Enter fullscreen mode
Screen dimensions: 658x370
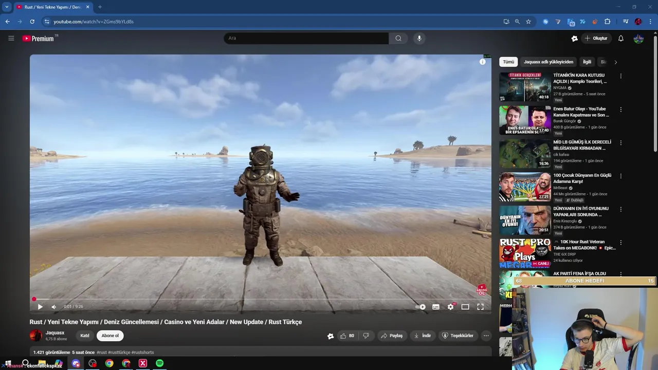coord(480,307)
